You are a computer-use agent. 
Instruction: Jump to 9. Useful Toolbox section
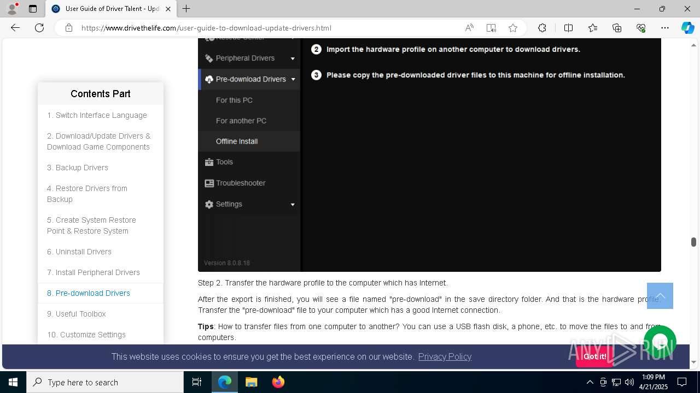click(x=77, y=314)
